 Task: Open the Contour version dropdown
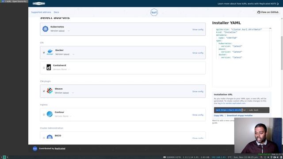pos(63,116)
